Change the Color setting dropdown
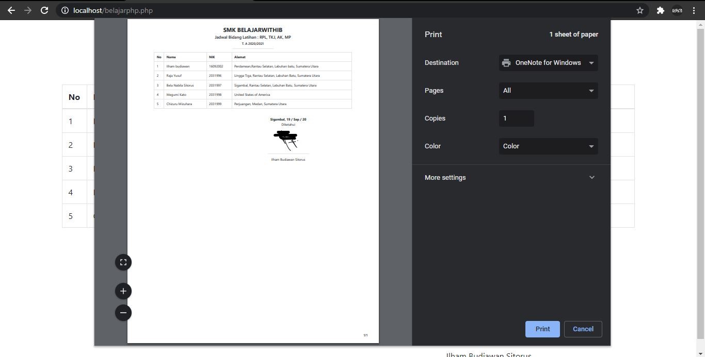This screenshot has width=705, height=357. click(548, 146)
